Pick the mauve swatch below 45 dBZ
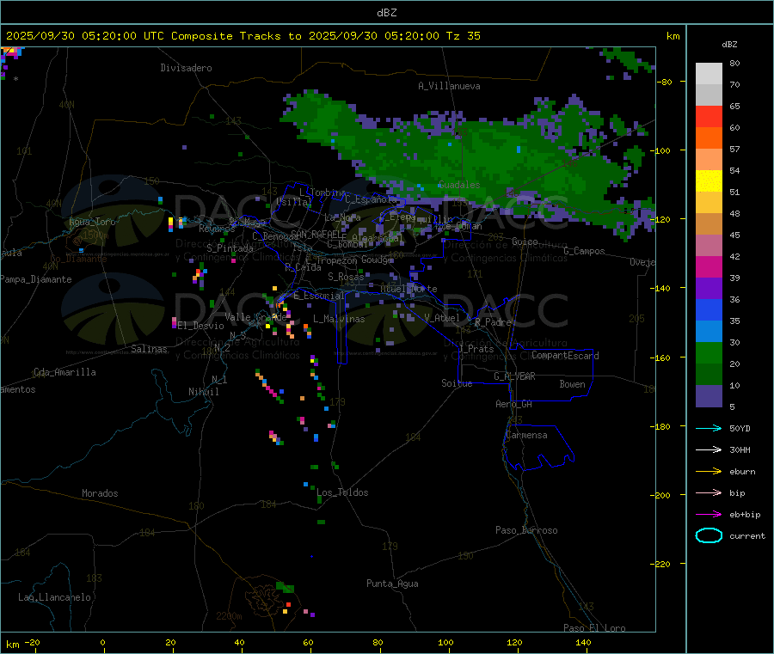This screenshot has width=774, height=654. click(709, 246)
